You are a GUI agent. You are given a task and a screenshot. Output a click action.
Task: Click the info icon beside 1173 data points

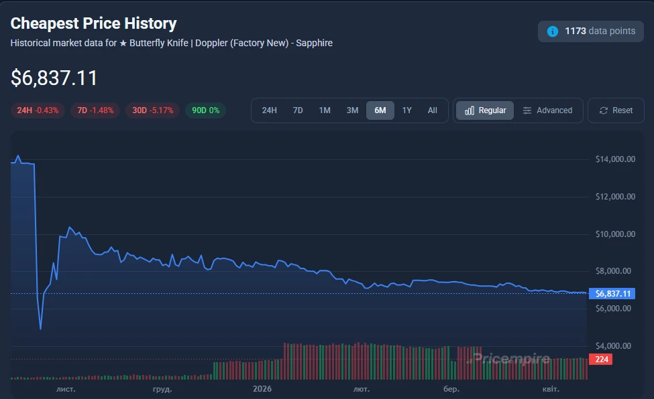tap(553, 31)
